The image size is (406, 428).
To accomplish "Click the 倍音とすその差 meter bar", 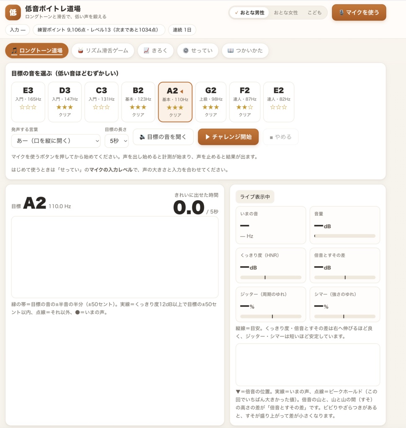I will click(x=345, y=278).
